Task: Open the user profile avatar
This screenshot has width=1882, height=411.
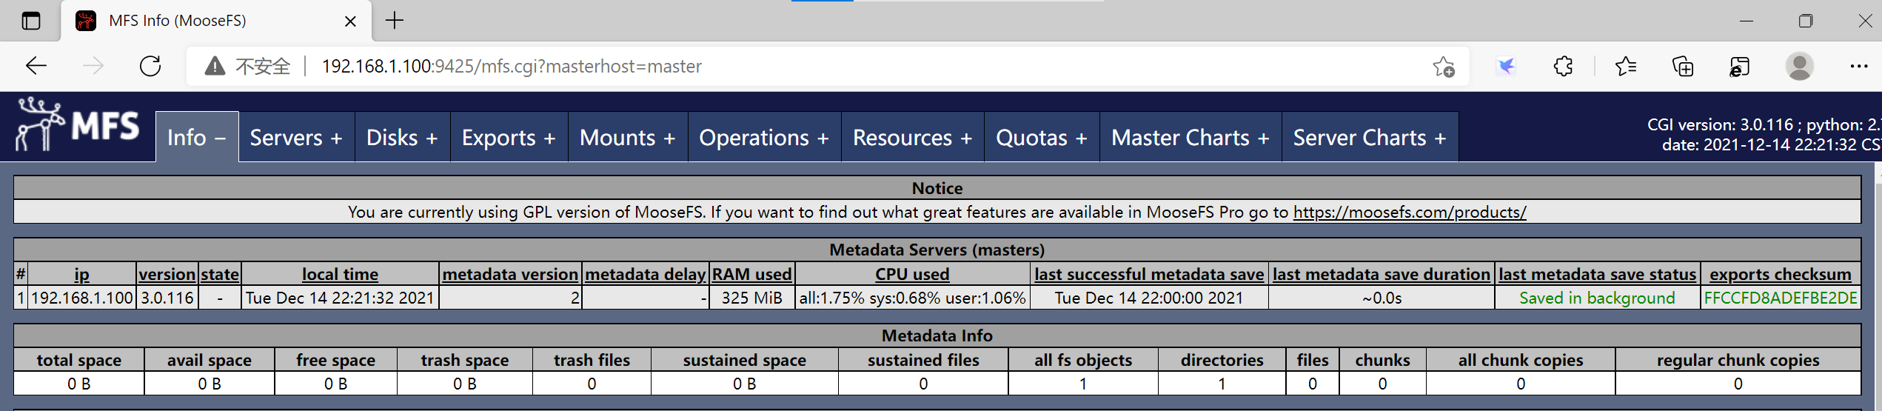Action: 1799,67
